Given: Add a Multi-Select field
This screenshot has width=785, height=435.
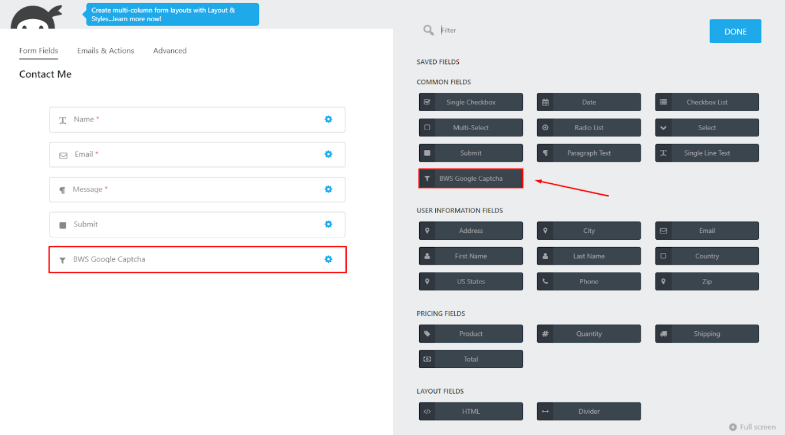Looking at the screenshot, I should tap(471, 127).
